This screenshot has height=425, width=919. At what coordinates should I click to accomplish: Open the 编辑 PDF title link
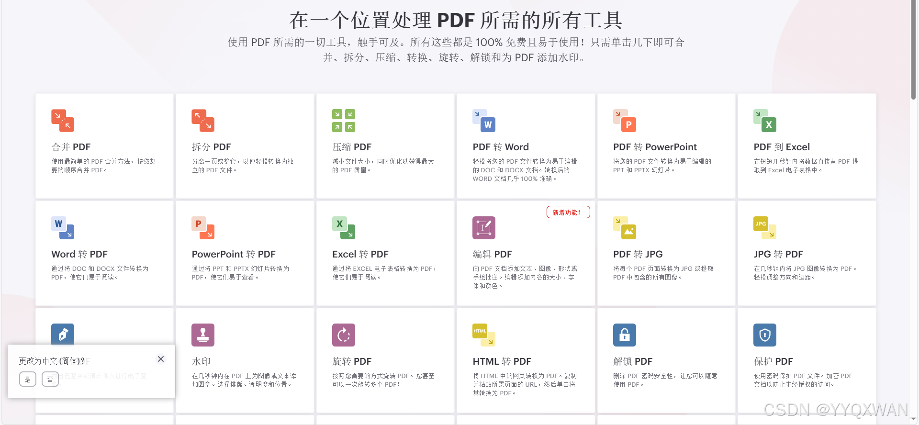coord(492,254)
